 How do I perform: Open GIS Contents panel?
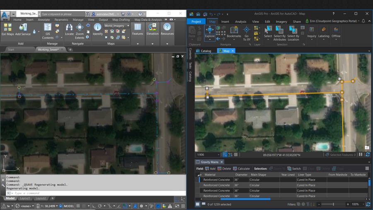(x=48, y=31)
